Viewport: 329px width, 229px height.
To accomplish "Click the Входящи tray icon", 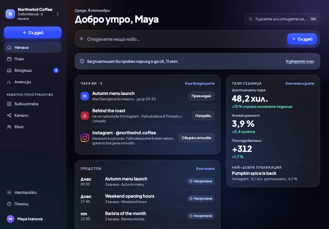I will [x=9, y=70].
